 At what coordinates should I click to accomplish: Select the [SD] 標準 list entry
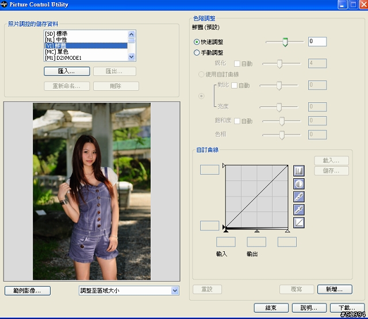[86, 33]
